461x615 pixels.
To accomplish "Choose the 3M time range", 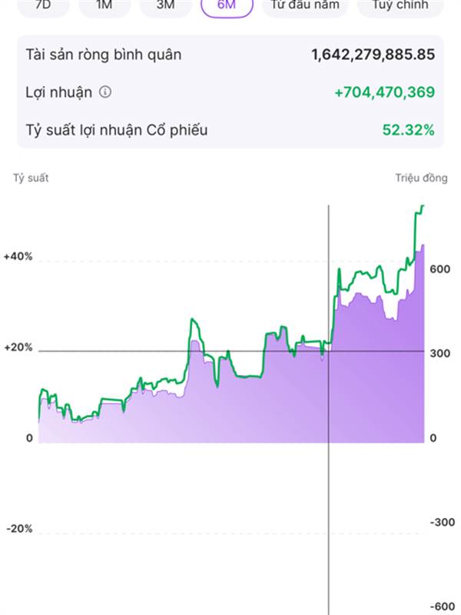I will (x=165, y=6).
